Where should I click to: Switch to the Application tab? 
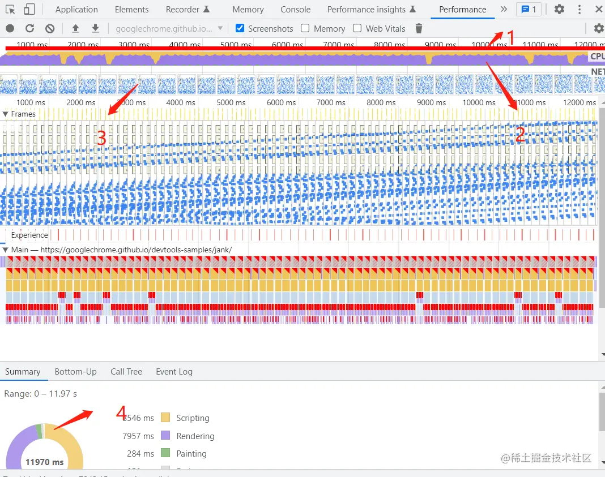pyautogui.click(x=76, y=9)
